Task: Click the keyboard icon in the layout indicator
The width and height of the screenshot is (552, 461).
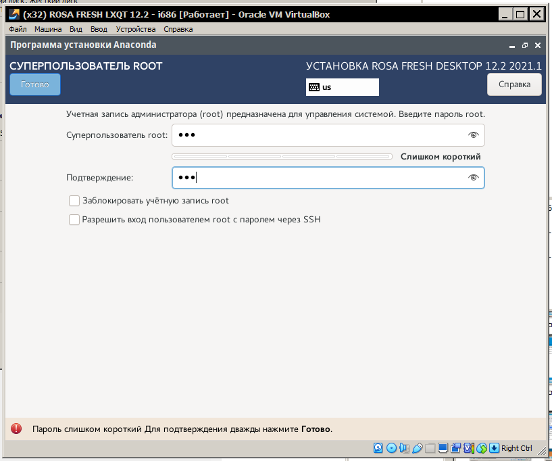Action: tap(314, 87)
